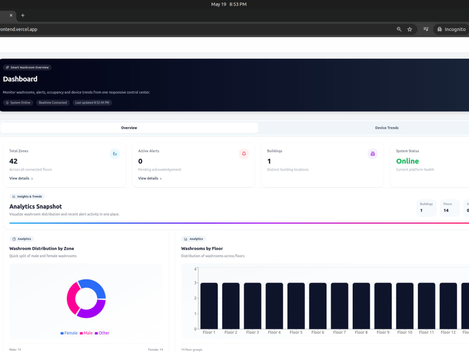Click the Realtime Connected pill
Screen dimensions: 469x352
click(x=53, y=103)
